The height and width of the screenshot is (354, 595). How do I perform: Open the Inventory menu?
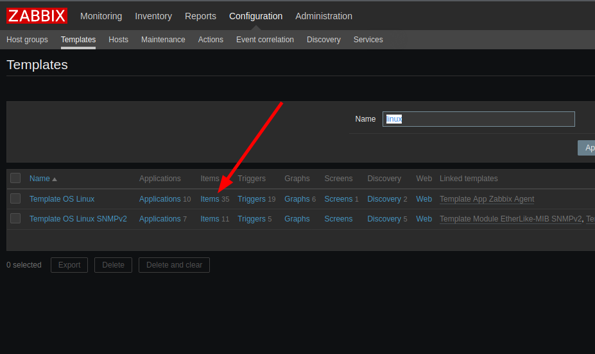click(153, 16)
